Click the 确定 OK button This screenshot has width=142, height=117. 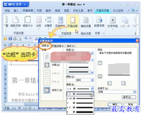point(115,104)
